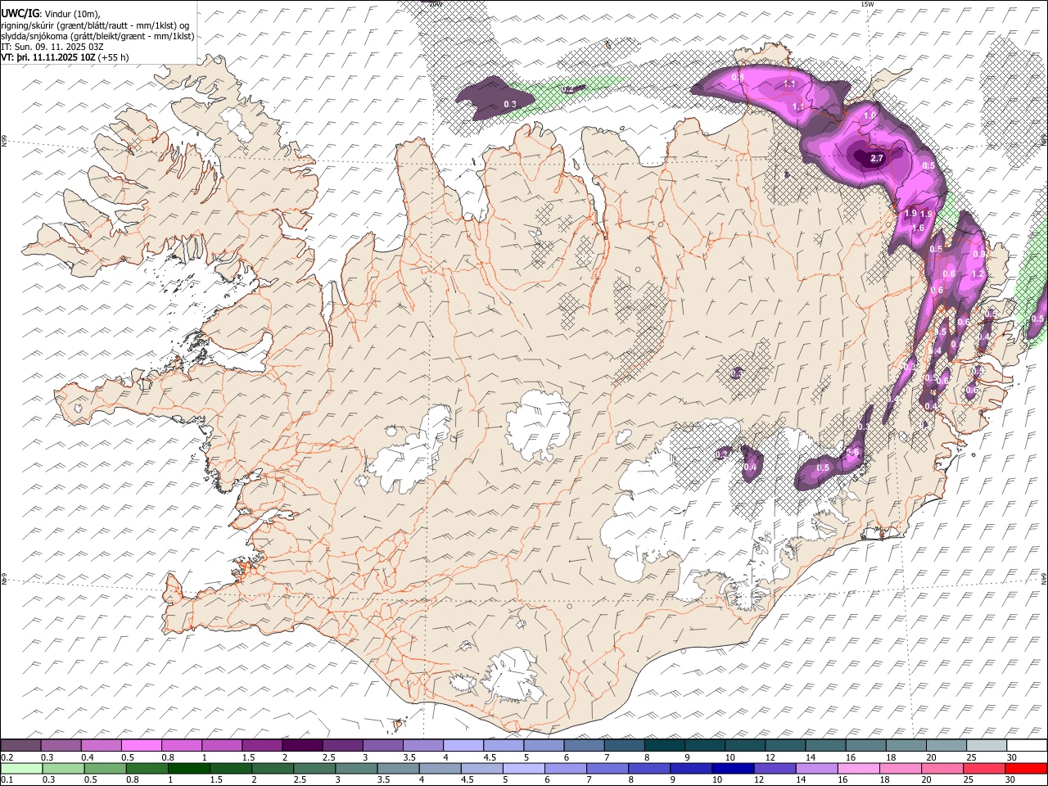Click the 0.8 value label on the northern snow band
This screenshot has width=1048, height=786.
point(738,77)
